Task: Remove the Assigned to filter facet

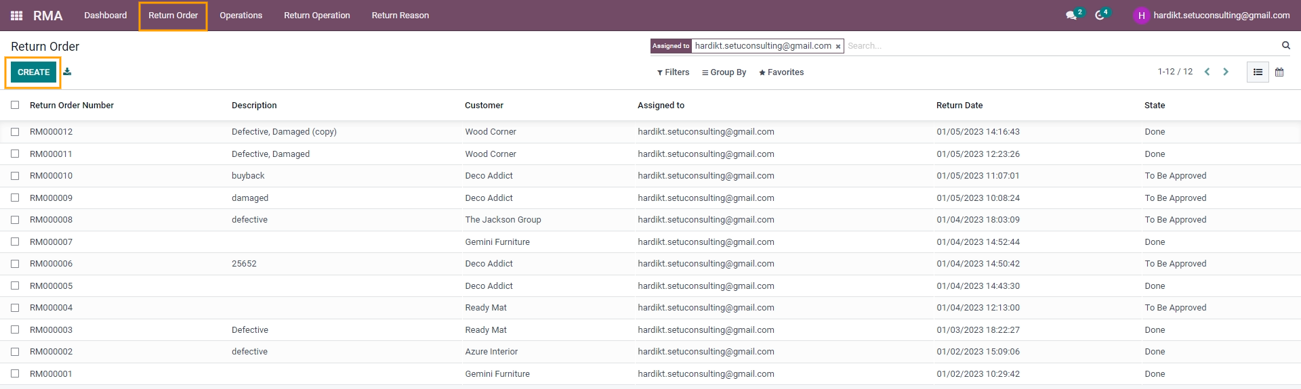Action: click(x=838, y=47)
